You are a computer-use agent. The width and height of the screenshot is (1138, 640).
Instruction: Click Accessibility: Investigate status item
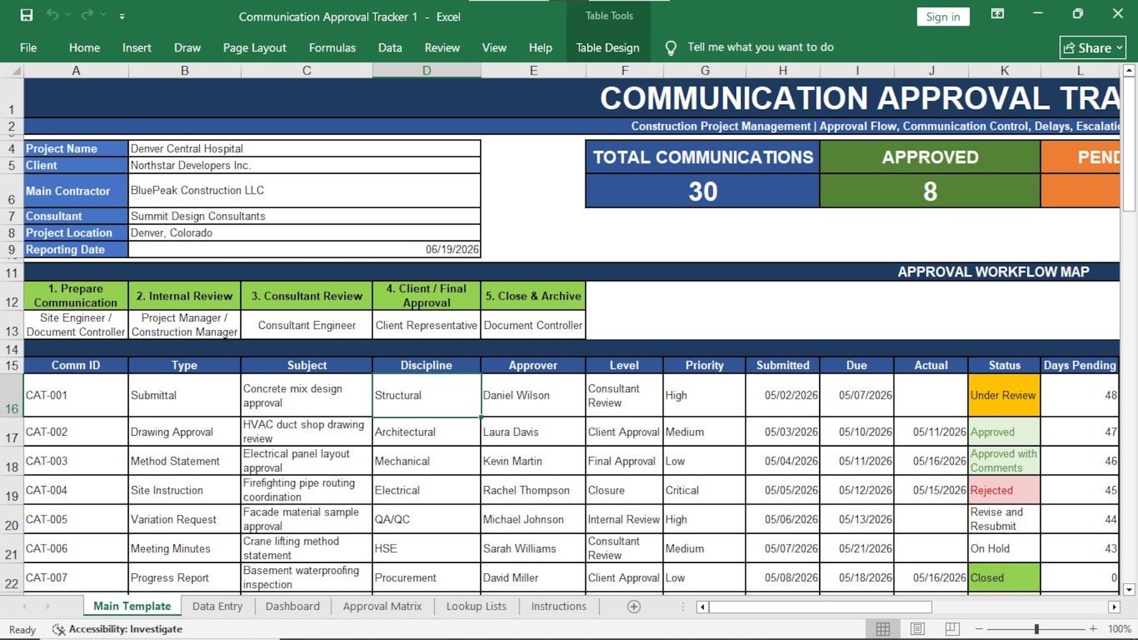pyautogui.click(x=118, y=629)
